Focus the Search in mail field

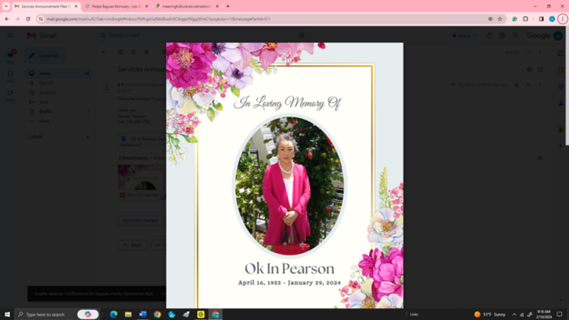pyautogui.click(x=203, y=35)
